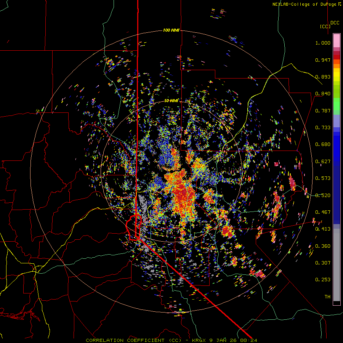Click the CORRELATION COEFFICIENT (CC) caption text
Image resolution: width=343 pixels, height=343 pixels.
pyautogui.click(x=133, y=340)
